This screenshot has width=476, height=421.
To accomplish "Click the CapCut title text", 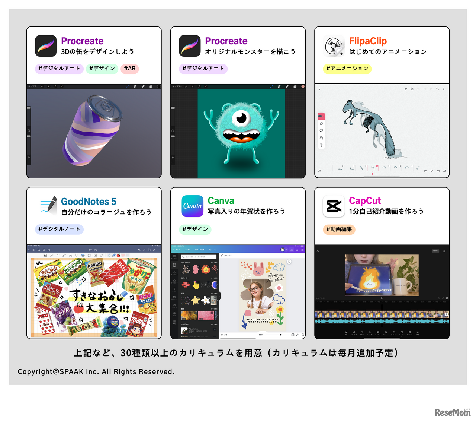I will coord(365,201).
